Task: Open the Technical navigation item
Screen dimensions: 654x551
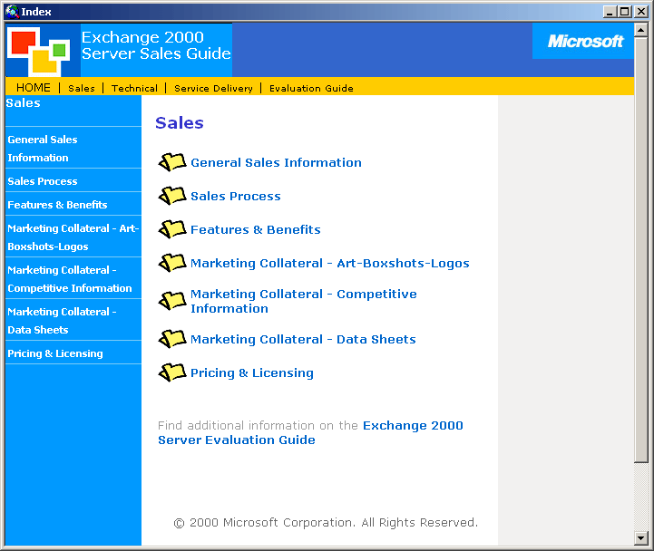Action: (134, 88)
